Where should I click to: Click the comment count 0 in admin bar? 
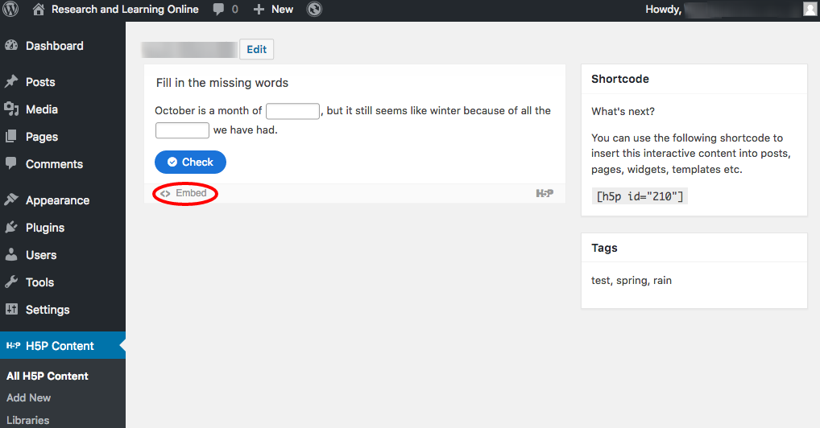coord(235,10)
